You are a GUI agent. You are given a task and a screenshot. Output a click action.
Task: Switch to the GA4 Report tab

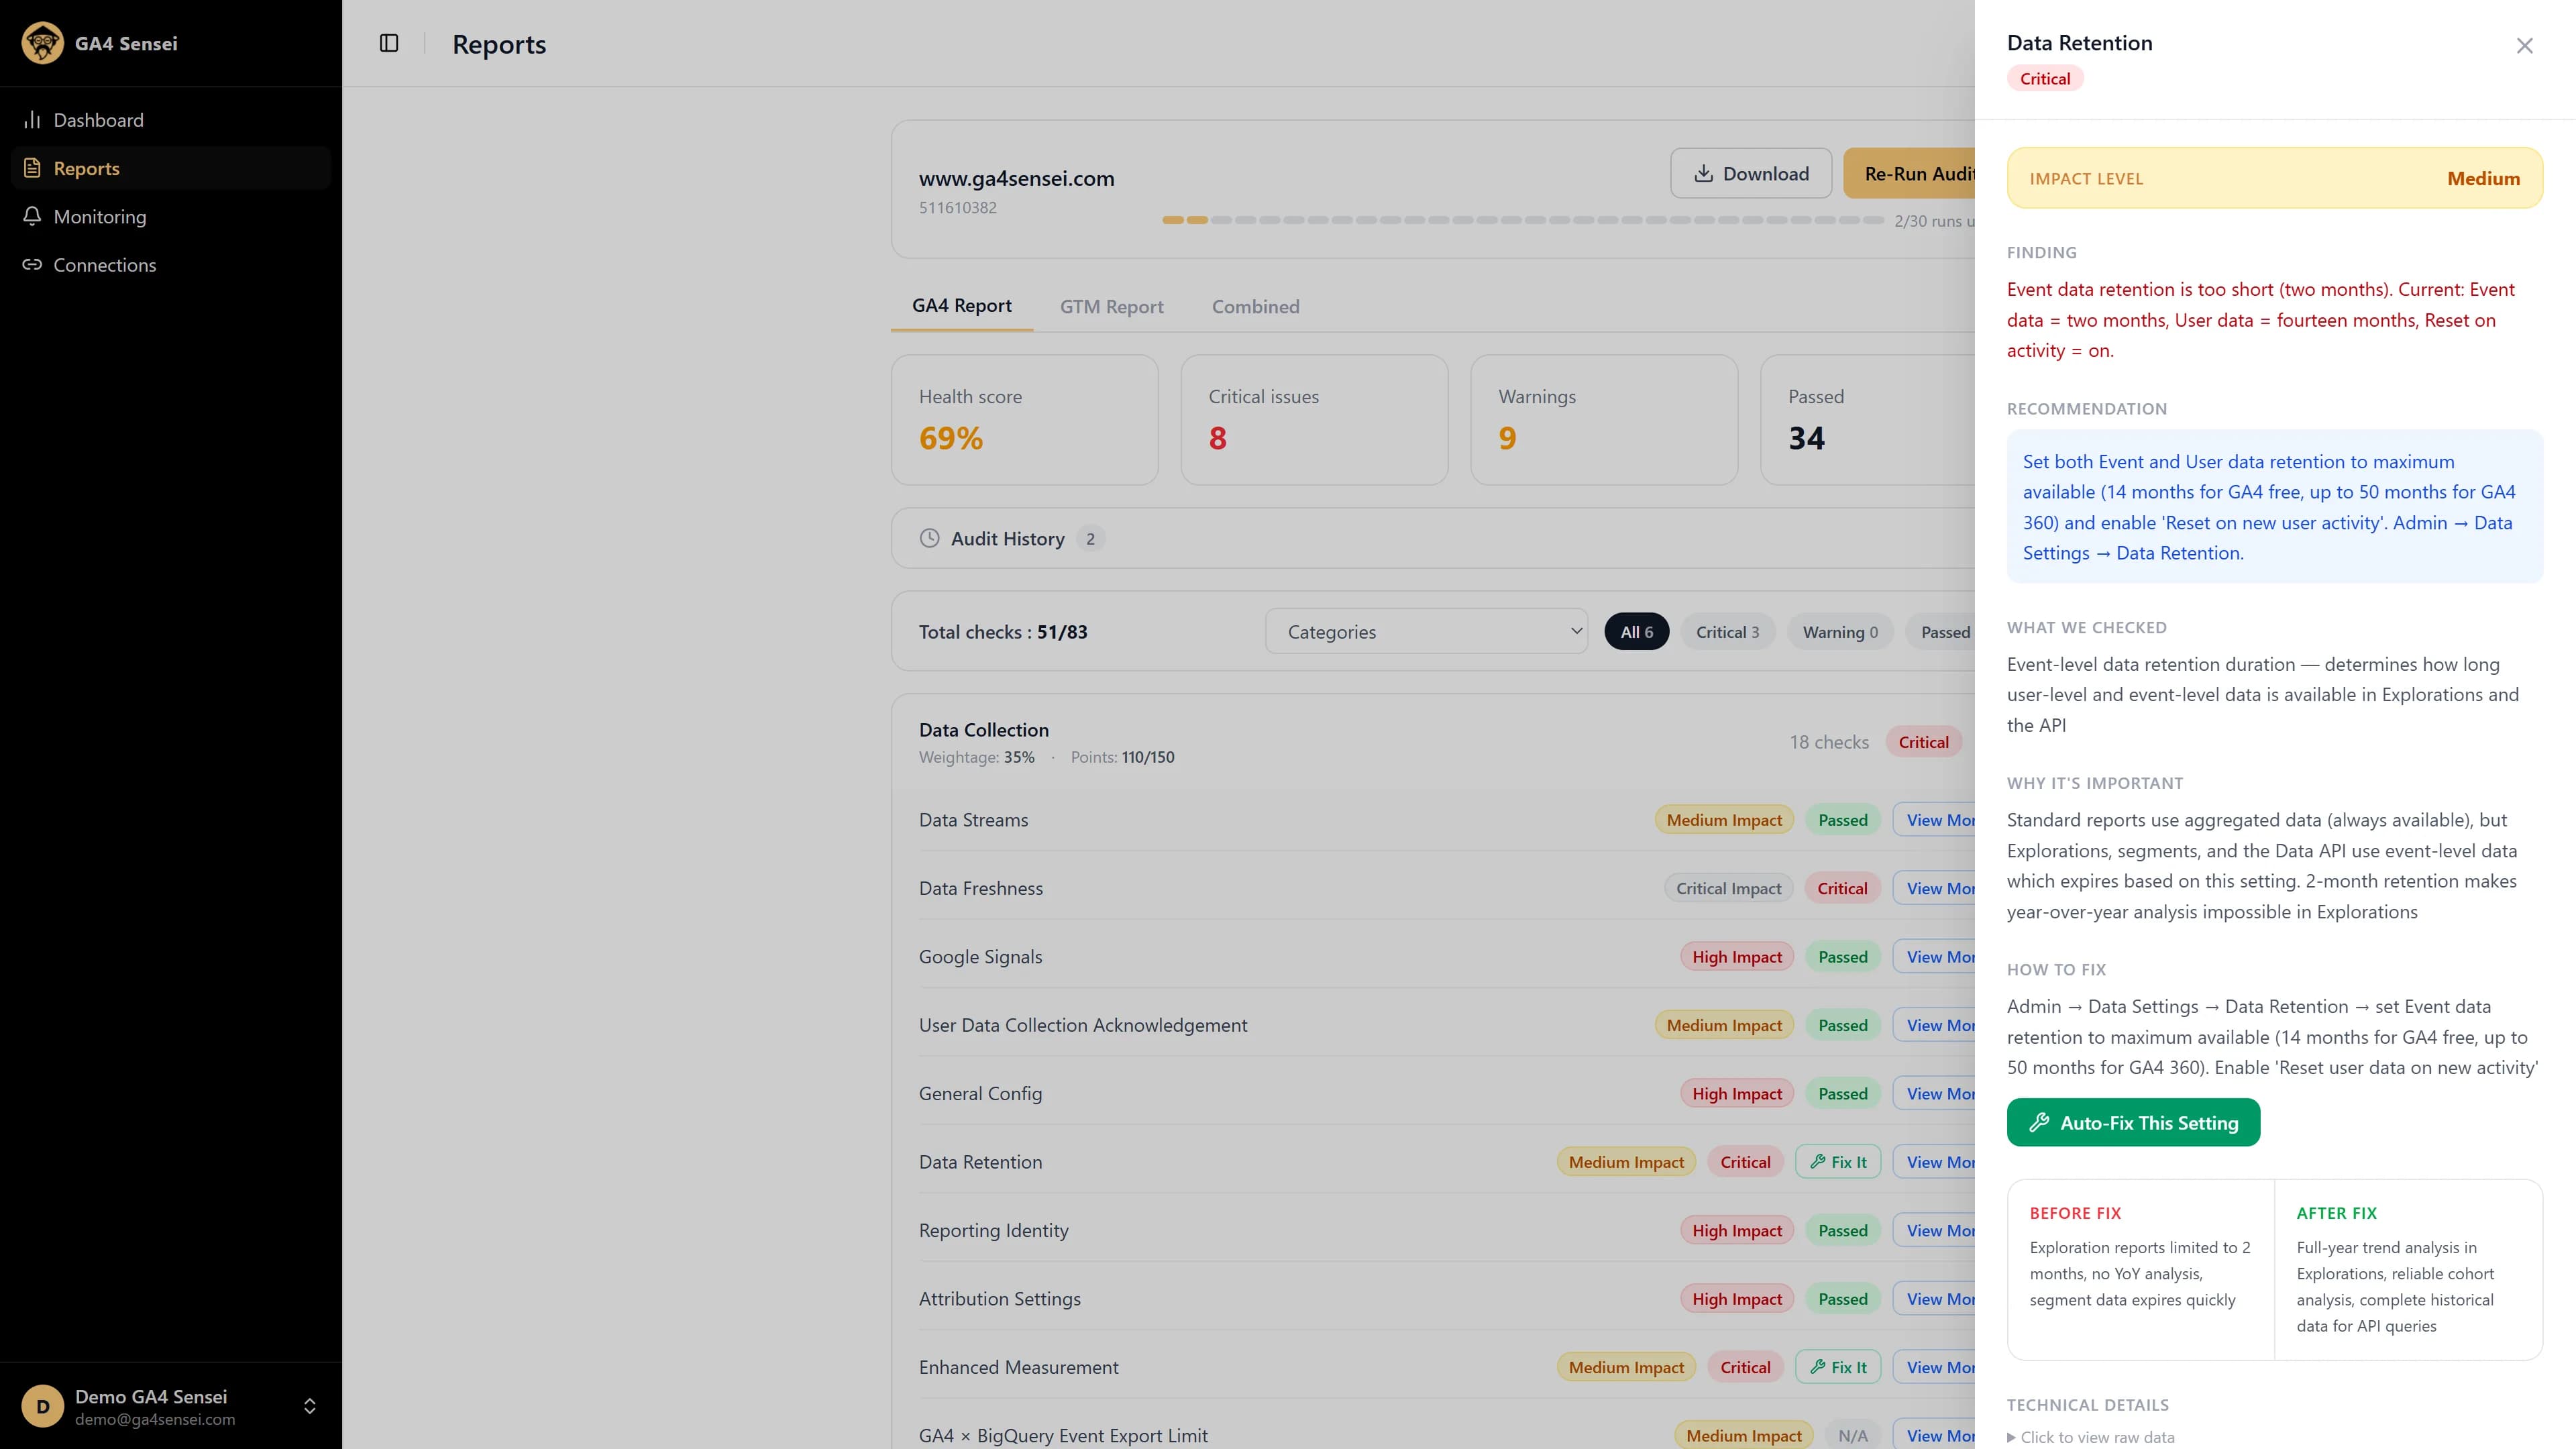[961, 306]
